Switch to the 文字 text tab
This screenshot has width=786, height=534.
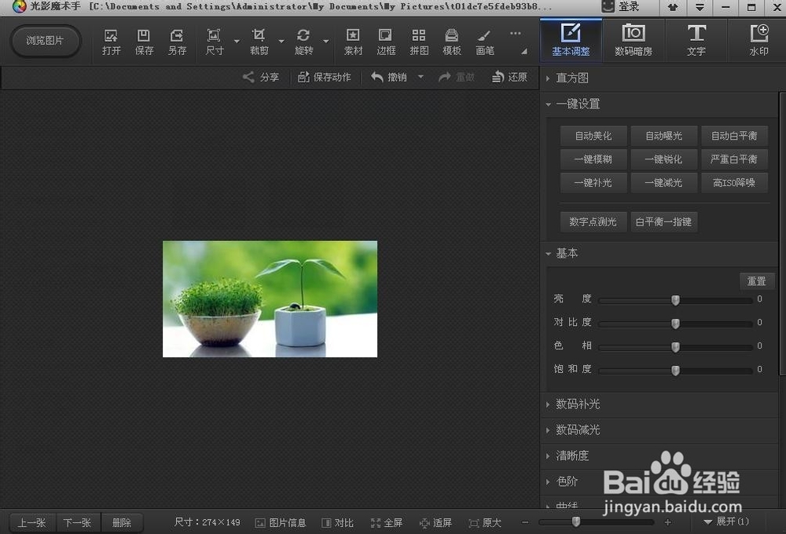point(696,40)
